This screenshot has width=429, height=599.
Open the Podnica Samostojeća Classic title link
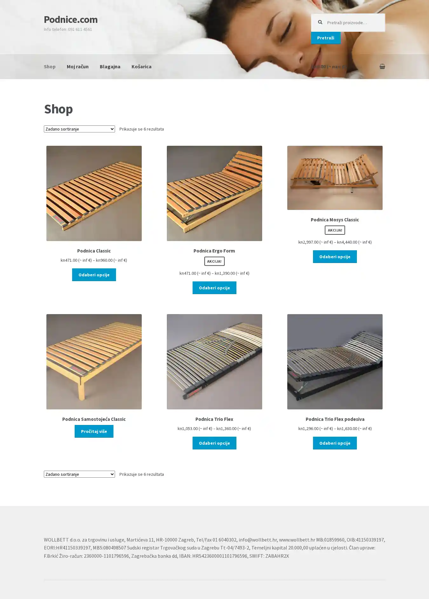tap(94, 419)
